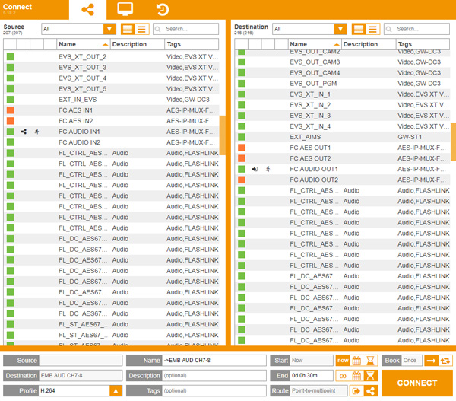Edit the Name field ->EMB AUD CH7-8
Viewport: 456px width, 401px height.
pyautogui.click(x=214, y=361)
